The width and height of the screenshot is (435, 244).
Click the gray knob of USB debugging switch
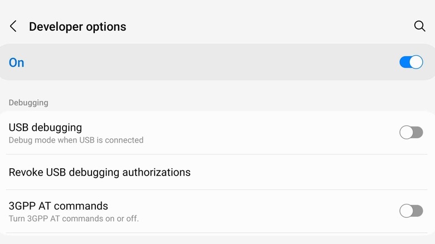click(407, 132)
